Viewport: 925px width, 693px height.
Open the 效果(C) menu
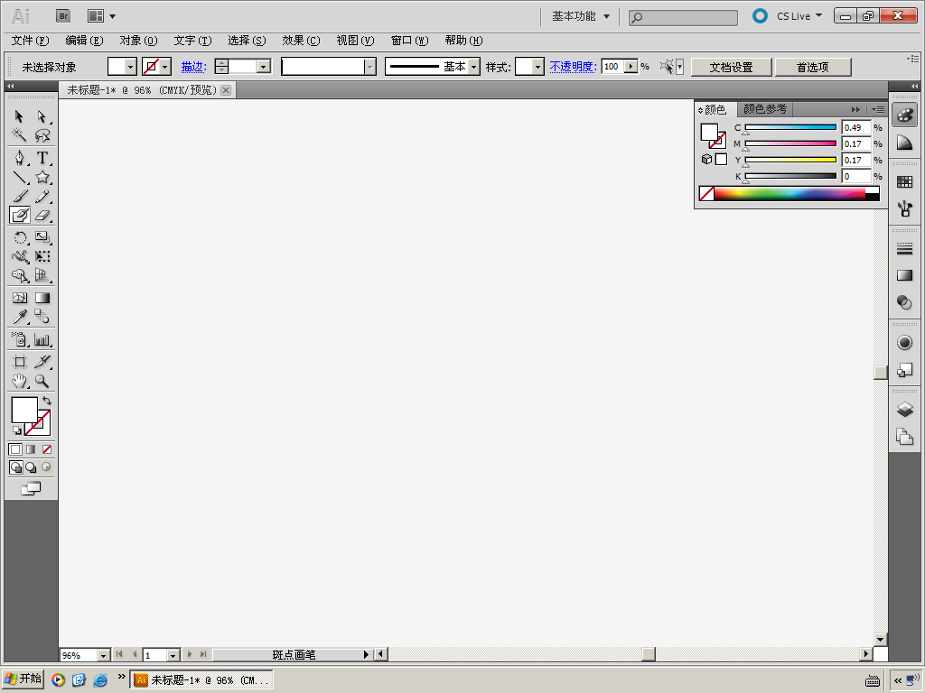coord(301,41)
